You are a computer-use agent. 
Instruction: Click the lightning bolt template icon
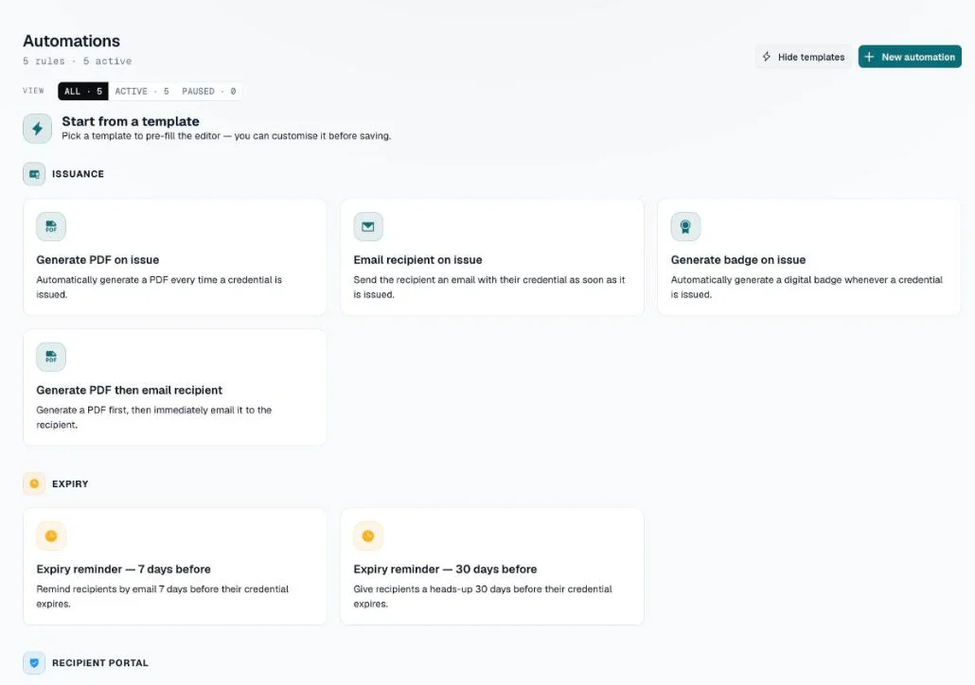37,129
